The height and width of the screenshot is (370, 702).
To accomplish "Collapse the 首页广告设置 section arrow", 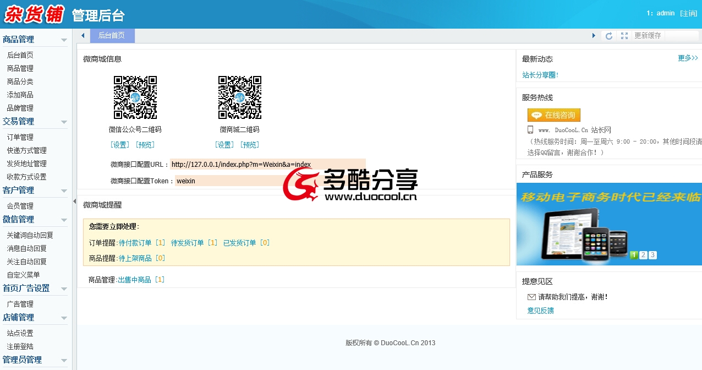I will tap(64, 289).
